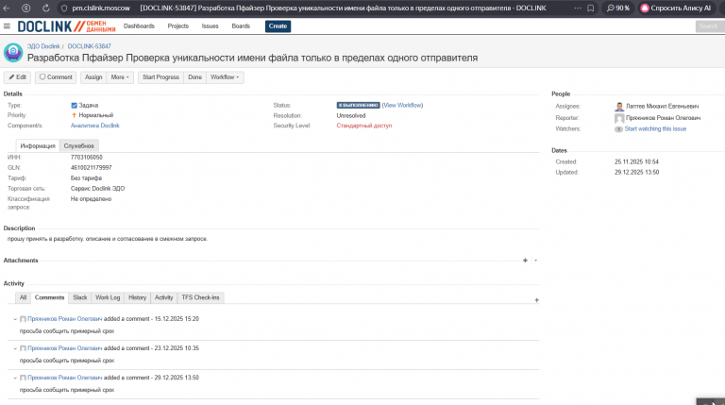Screen dimensions: 725x405
Task: Select the Activity tab
Action: point(163,297)
